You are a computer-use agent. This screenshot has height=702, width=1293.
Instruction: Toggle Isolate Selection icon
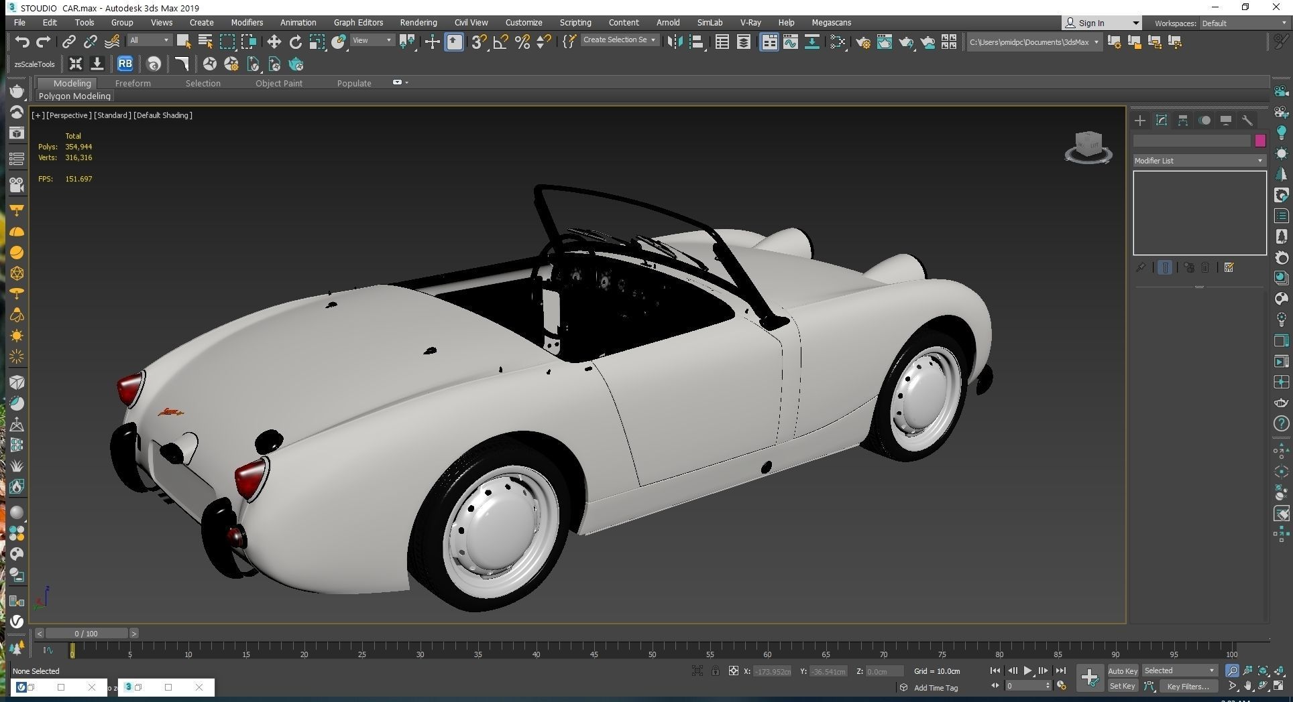pyautogui.click(x=697, y=671)
